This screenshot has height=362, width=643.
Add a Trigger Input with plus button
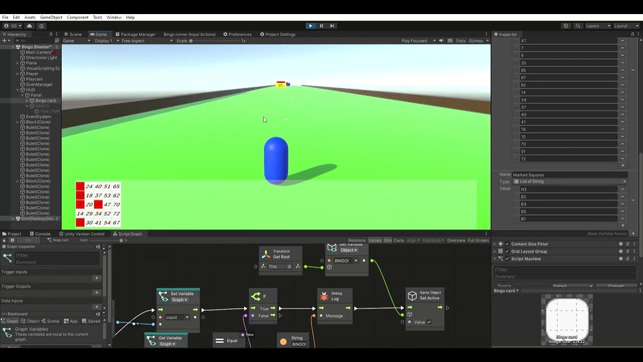pyautogui.click(x=97, y=278)
